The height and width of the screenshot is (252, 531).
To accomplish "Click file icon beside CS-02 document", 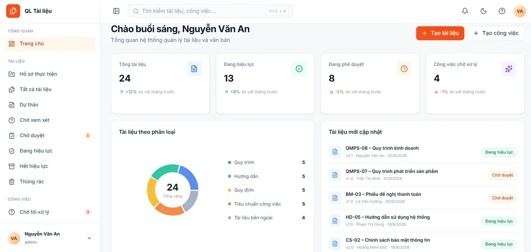I will [x=335, y=244].
